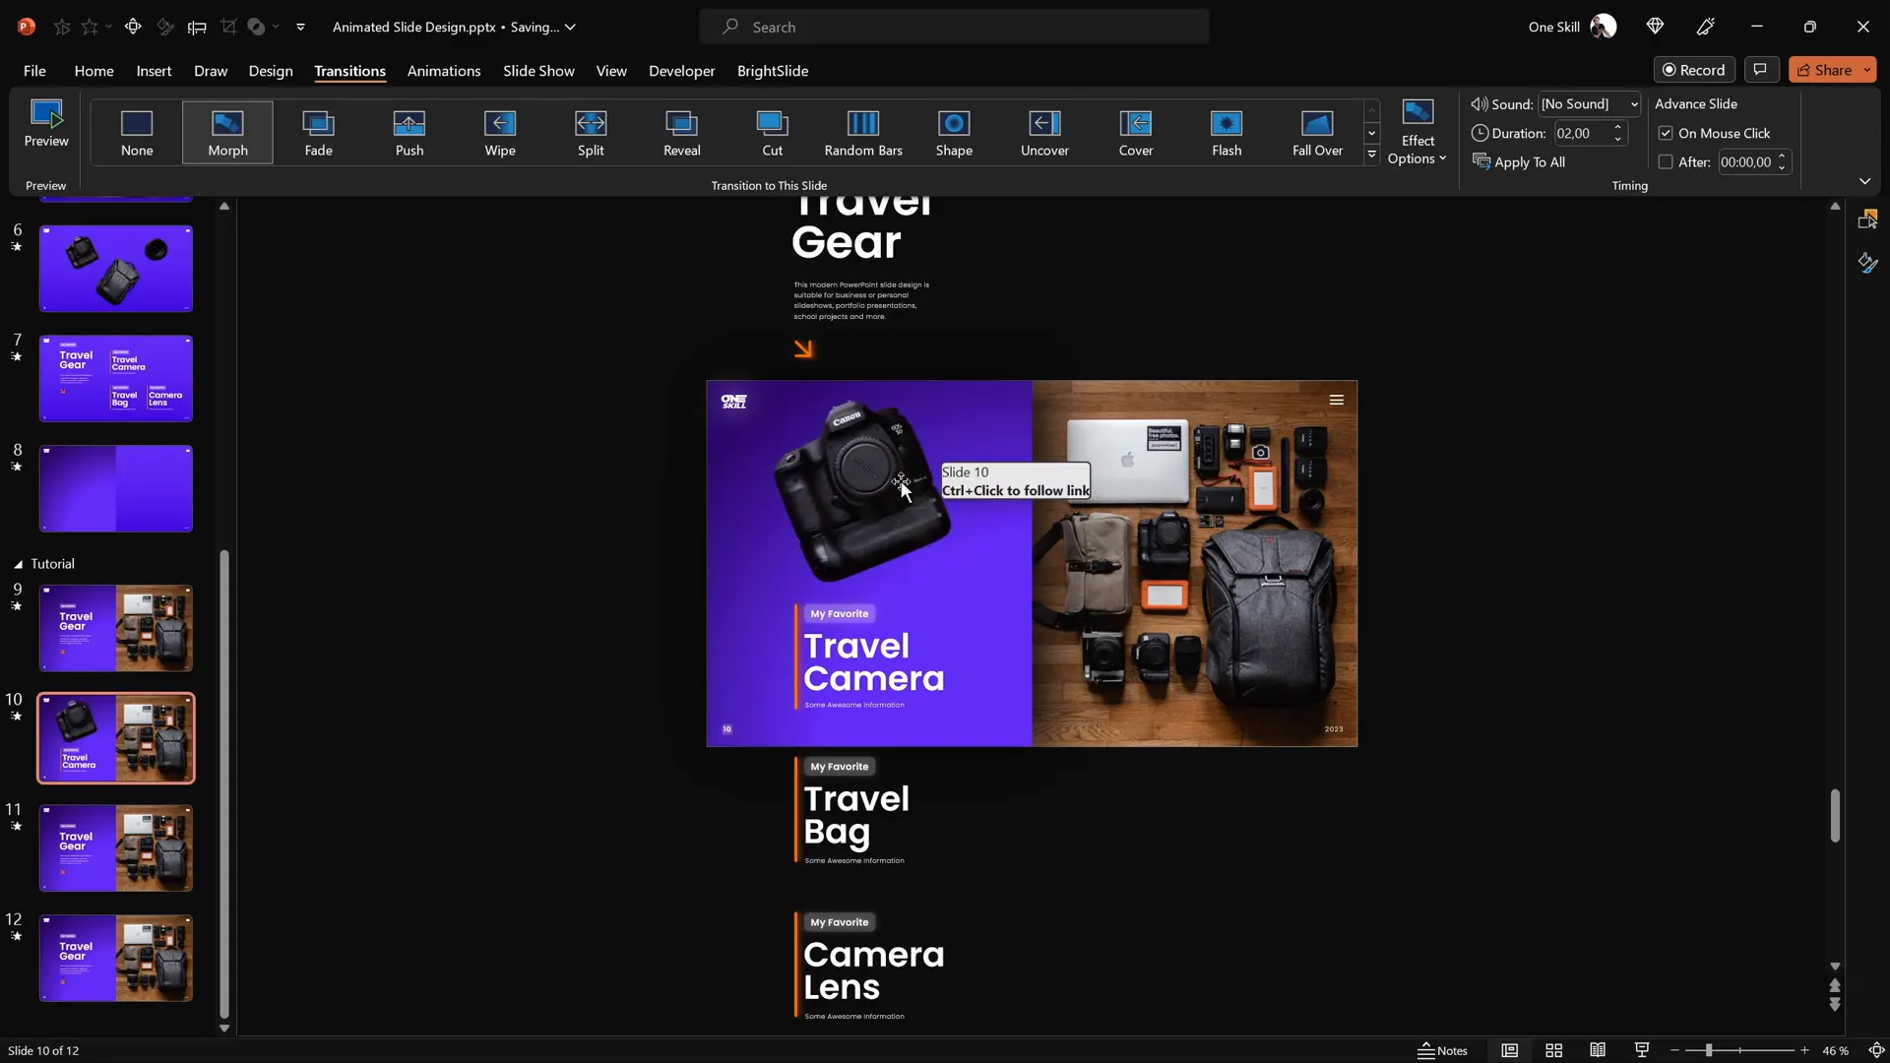Open the BrightSlide ribbon tab
Viewport: 1890px width, 1063px height.
[x=773, y=71]
